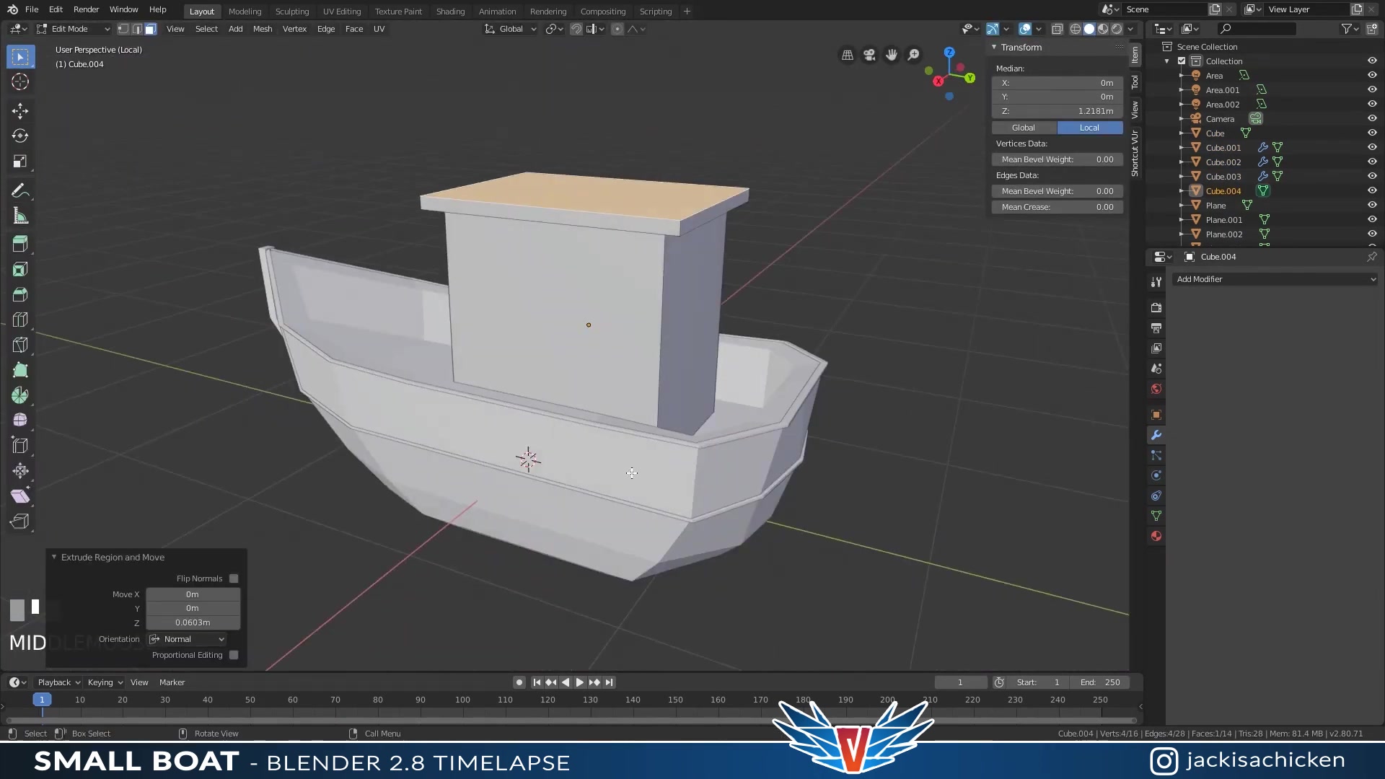This screenshot has height=779, width=1385.
Task: Click the Add Modifier button
Action: pyautogui.click(x=1272, y=278)
